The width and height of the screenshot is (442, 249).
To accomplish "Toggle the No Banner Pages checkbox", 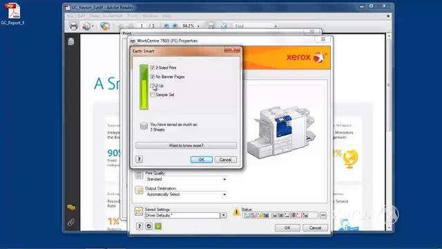I will click(x=153, y=77).
